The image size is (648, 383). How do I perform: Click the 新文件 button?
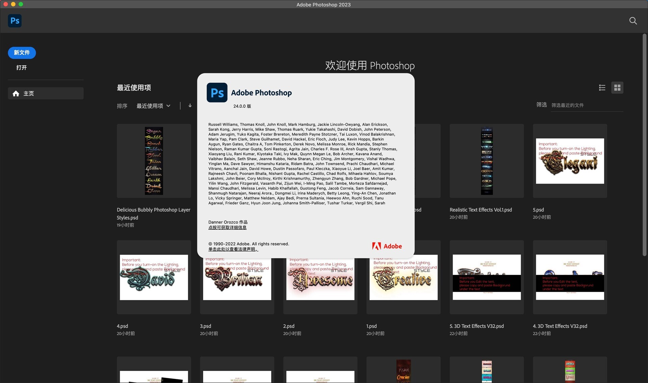tap(22, 53)
